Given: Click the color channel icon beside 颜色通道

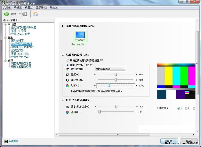Looking at the screenshot, I should point(67,69).
